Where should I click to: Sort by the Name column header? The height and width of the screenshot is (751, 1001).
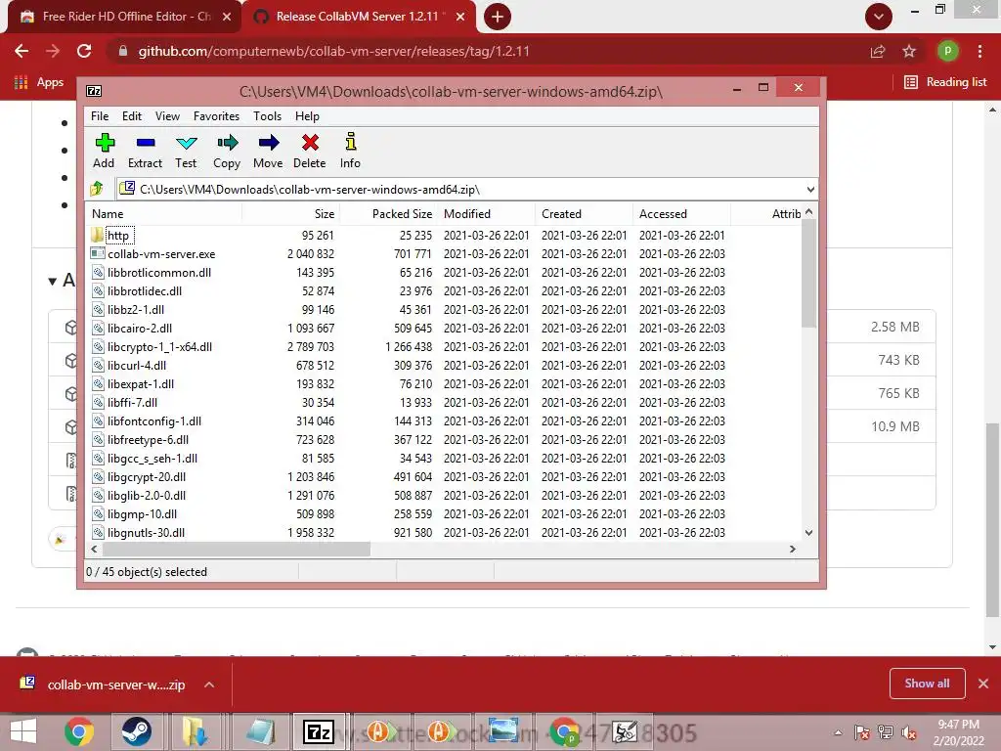pyautogui.click(x=163, y=214)
